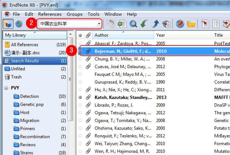The width and height of the screenshot is (230, 155).
Task: Click read/unread dot column header
Action: pyautogui.click(x=80, y=35)
